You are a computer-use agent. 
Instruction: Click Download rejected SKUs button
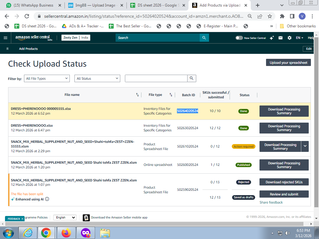pyautogui.click(x=284, y=182)
